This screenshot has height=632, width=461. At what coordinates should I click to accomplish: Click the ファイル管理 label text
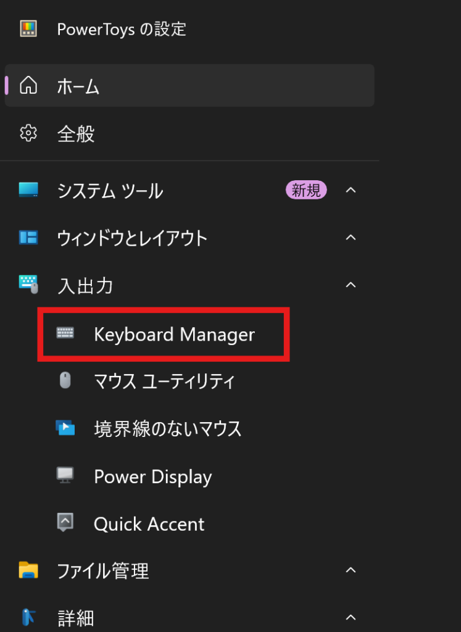pyautogui.click(x=103, y=571)
